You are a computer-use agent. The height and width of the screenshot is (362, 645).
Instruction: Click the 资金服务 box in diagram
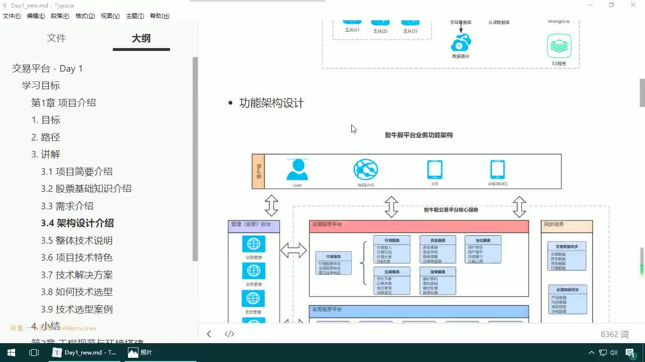click(x=438, y=249)
